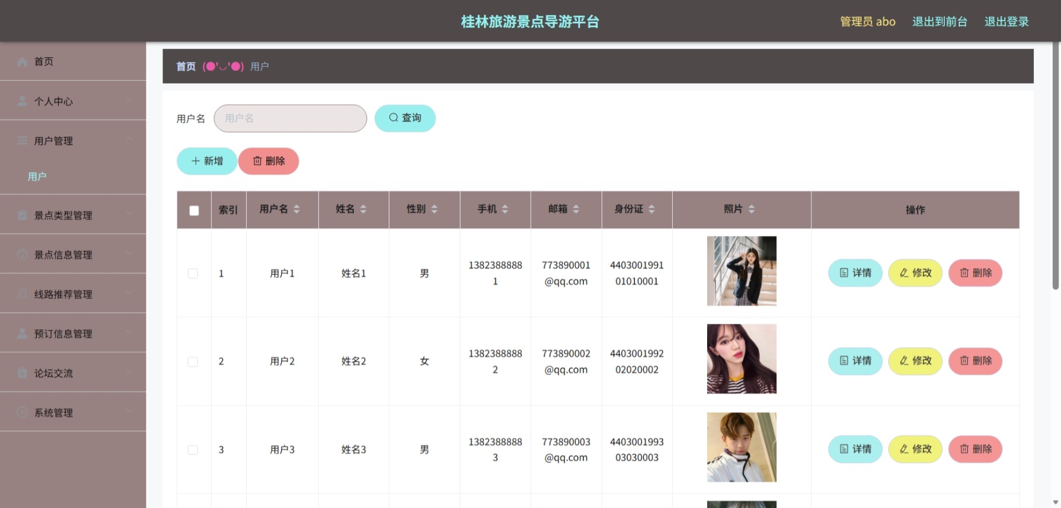Open the 论坛交流 sidebar menu
Viewport: 1061px width, 508px height.
tap(73, 373)
